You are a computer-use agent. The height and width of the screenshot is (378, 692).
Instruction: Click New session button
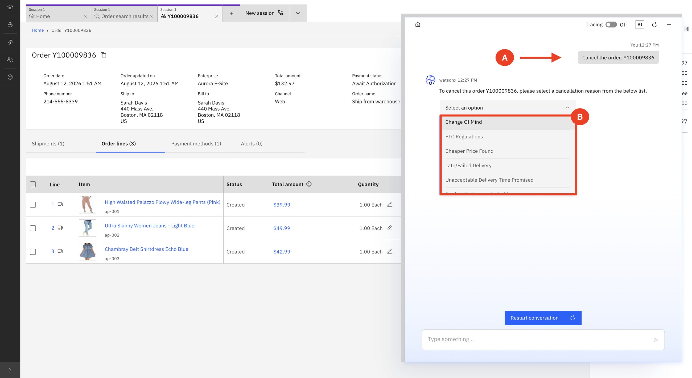pos(264,13)
